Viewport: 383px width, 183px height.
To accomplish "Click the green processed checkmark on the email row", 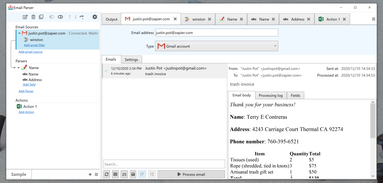I will (106, 71).
